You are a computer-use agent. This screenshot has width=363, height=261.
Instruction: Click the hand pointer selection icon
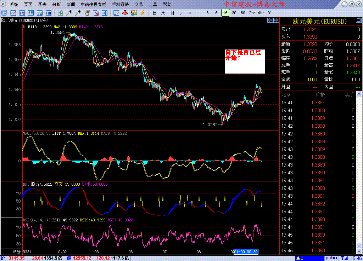pos(87,13)
